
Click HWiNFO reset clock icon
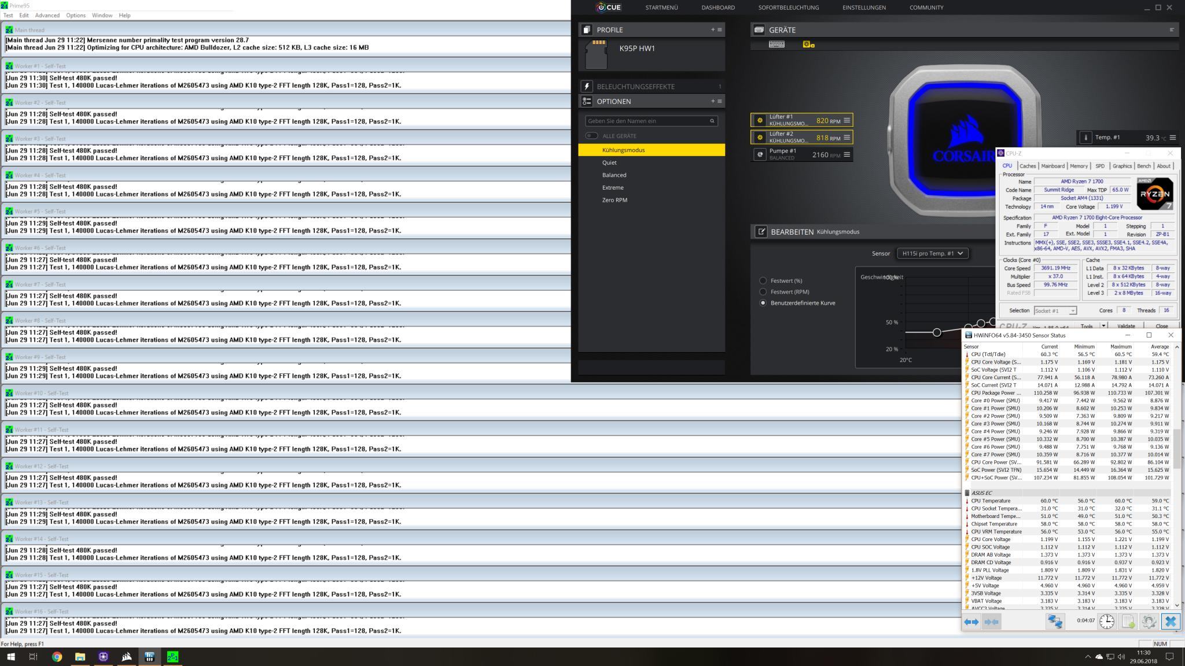(1106, 621)
